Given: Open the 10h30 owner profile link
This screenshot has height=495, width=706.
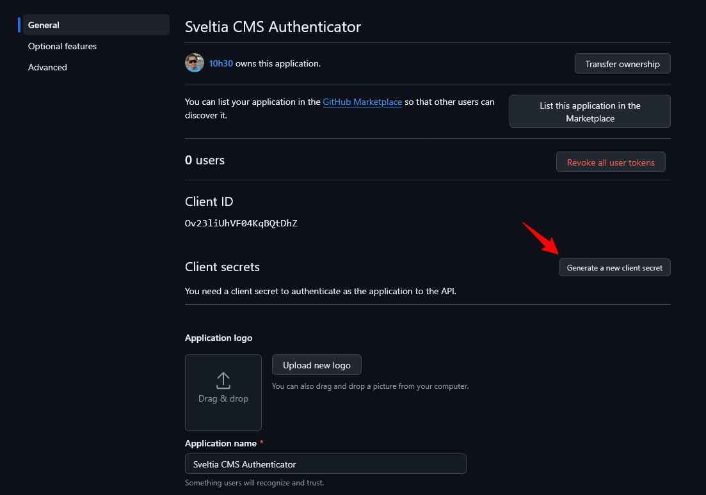Looking at the screenshot, I should [221, 63].
